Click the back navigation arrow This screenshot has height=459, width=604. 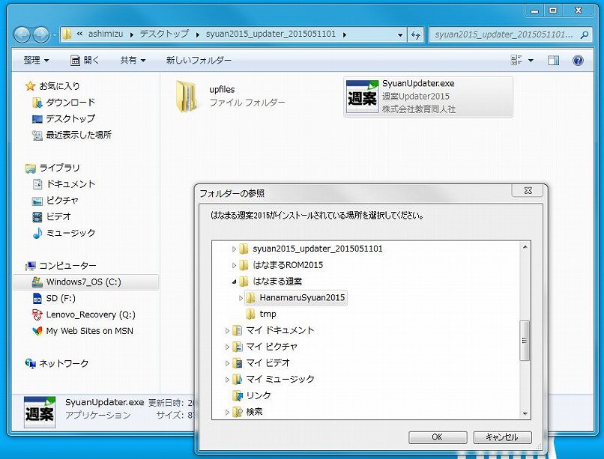point(22,34)
